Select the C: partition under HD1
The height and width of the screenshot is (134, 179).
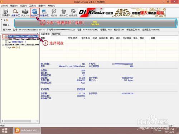19,42
